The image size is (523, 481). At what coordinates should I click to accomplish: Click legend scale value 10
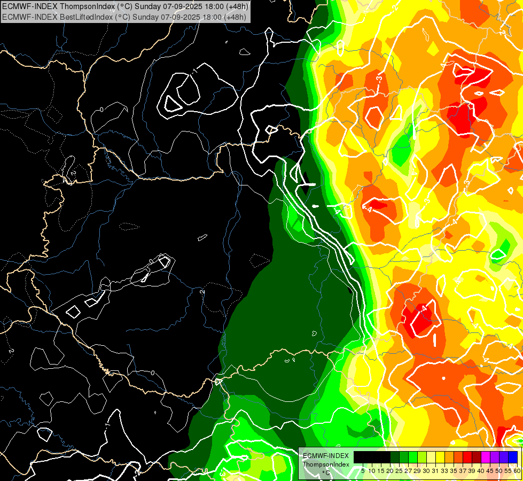pos(372,471)
